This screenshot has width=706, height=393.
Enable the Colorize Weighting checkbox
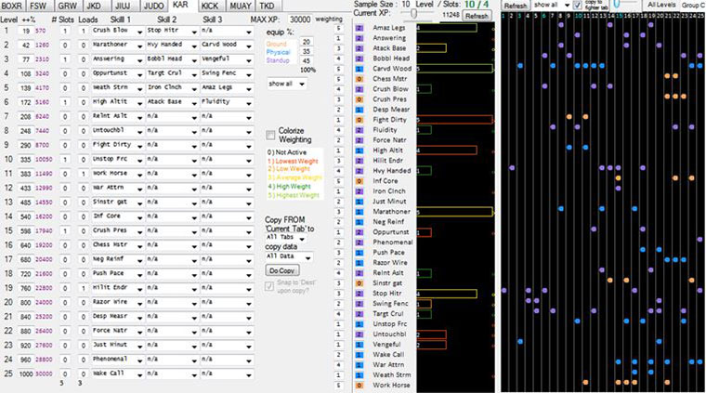[270, 135]
